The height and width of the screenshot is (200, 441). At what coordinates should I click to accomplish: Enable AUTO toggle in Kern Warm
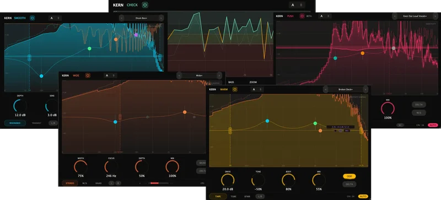pos(363,196)
